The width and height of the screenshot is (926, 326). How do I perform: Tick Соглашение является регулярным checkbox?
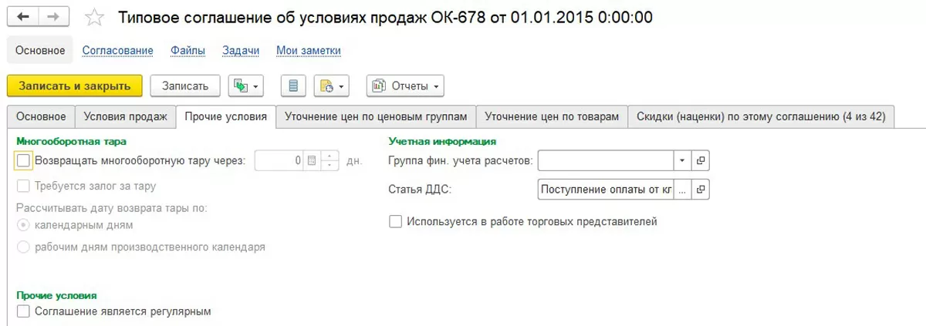click(x=23, y=311)
